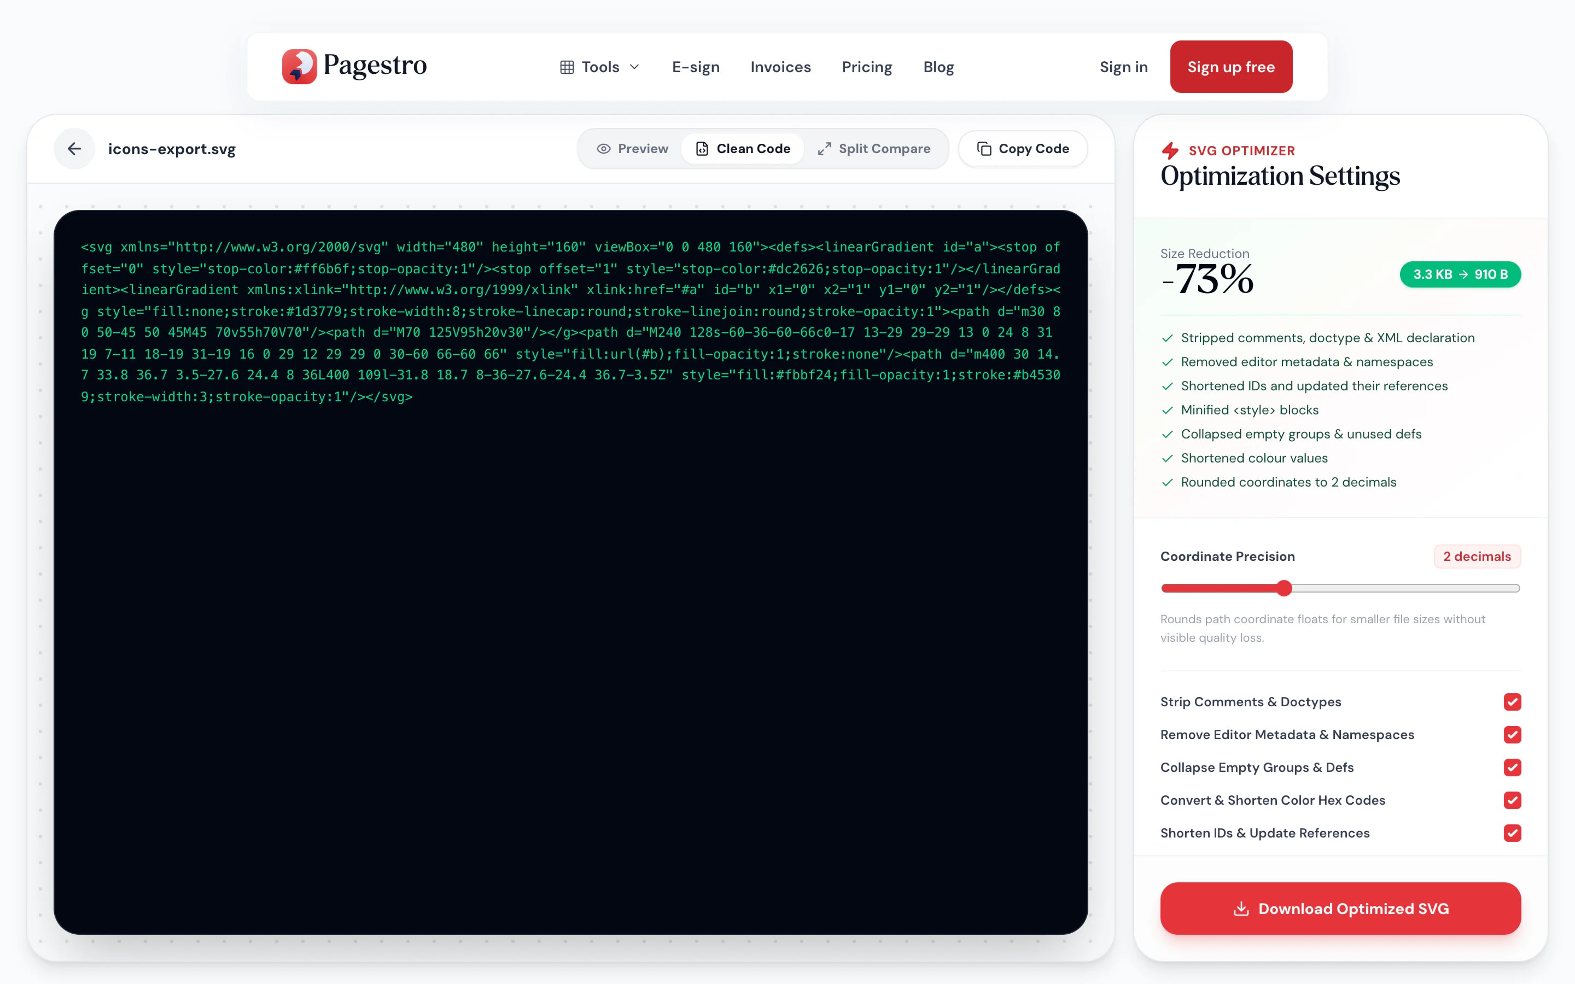Toggle Remove Editor Metadata & Namespaces checkbox
1575x984 pixels.
point(1512,735)
